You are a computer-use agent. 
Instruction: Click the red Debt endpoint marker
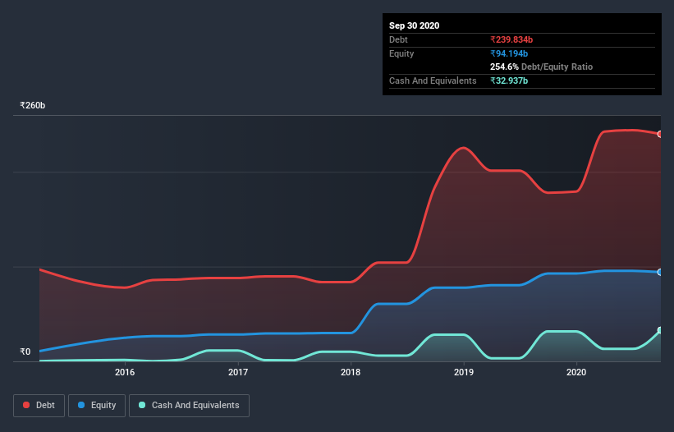click(x=660, y=134)
